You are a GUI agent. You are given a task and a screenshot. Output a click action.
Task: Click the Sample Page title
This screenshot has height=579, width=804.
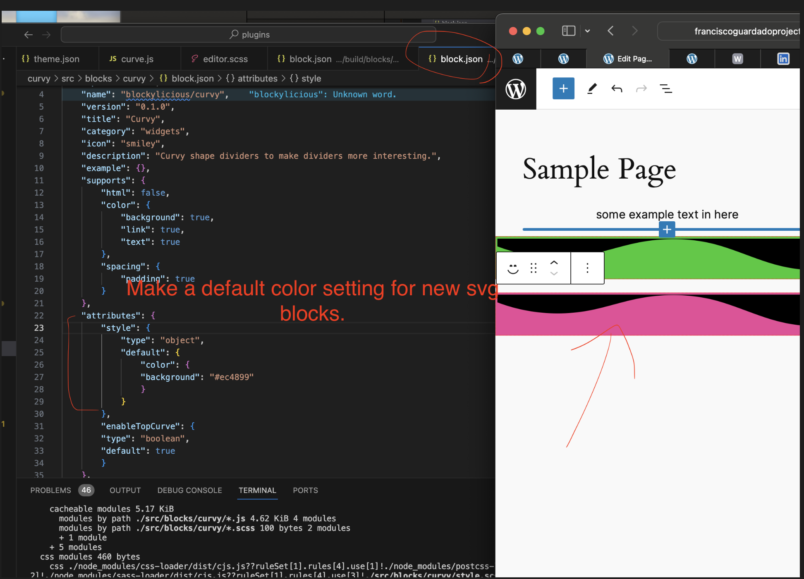[x=599, y=170]
